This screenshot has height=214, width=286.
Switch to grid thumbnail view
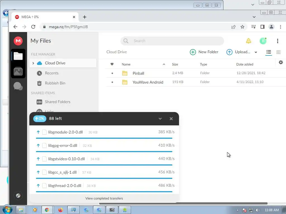tap(278, 52)
